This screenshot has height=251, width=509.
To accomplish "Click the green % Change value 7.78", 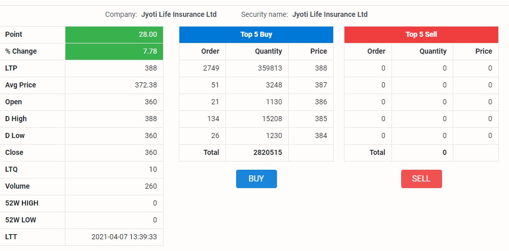I will pos(114,51).
